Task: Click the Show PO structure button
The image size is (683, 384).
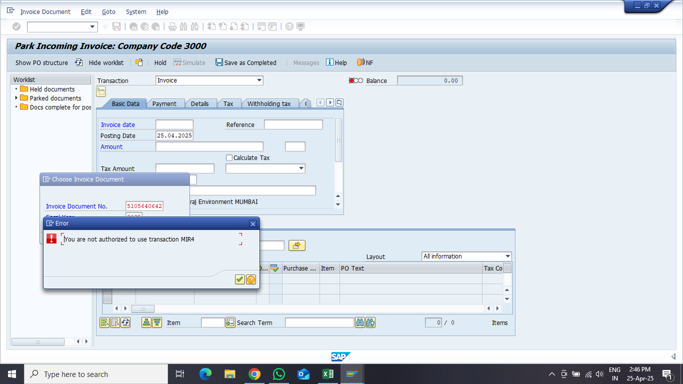Action: tap(41, 62)
